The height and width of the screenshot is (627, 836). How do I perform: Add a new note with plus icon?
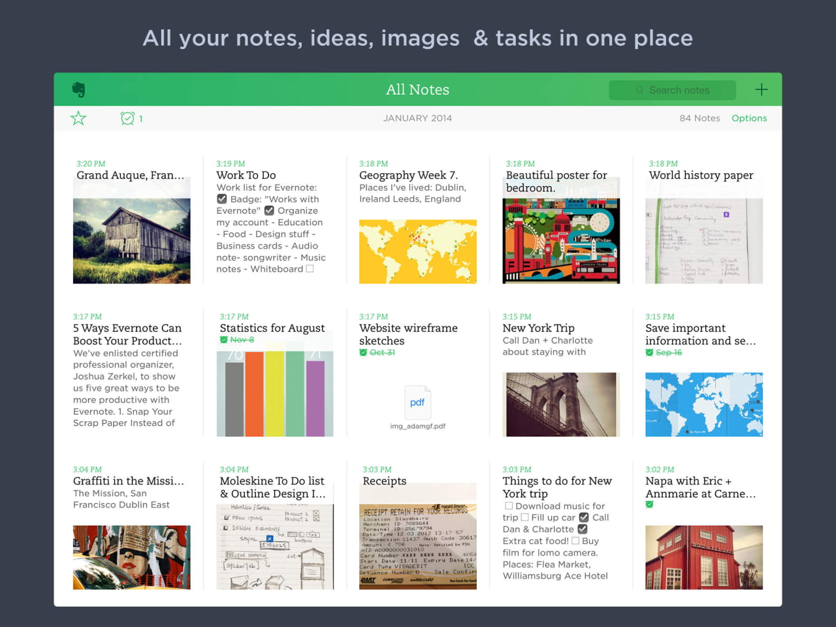click(x=761, y=89)
